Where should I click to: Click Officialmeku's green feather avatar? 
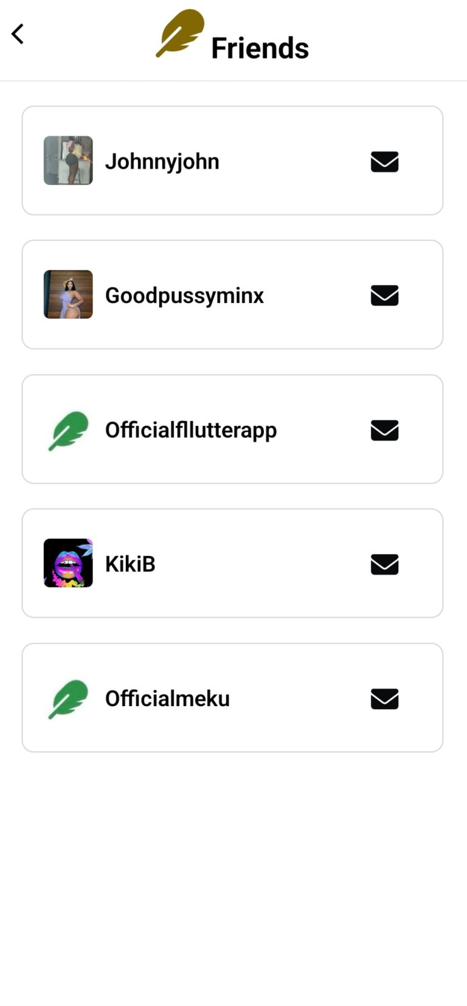click(x=68, y=699)
